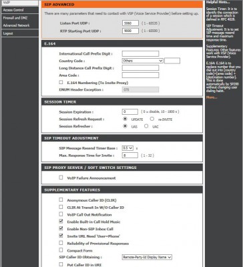Enable E.164 Numbering checkbox
This screenshot has width=243, height=267.
61,82
